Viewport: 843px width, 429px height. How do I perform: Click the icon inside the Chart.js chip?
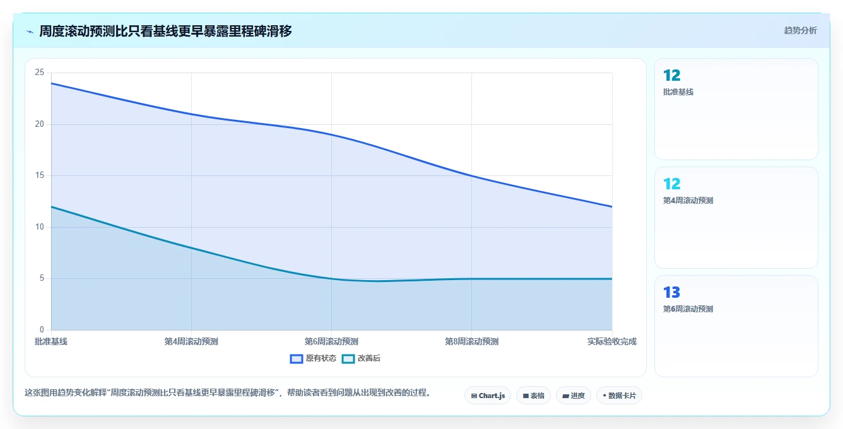pyautogui.click(x=474, y=396)
